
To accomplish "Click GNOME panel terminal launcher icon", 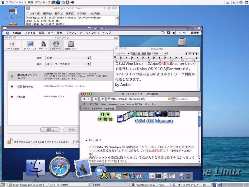I will [x=54, y=2].
